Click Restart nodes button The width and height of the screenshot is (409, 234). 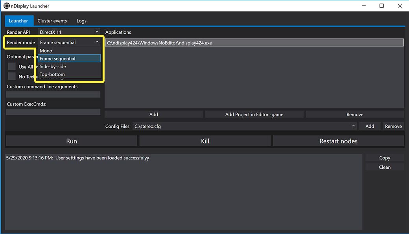pyautogui.click(x=338, y=141)
